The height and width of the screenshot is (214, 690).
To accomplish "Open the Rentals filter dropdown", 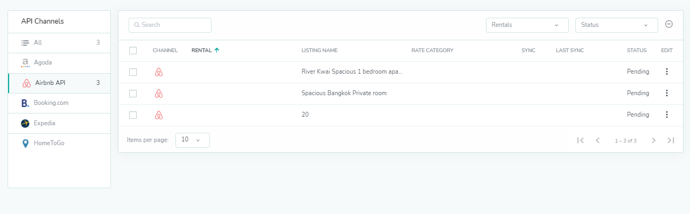I will tap(527, 25).
